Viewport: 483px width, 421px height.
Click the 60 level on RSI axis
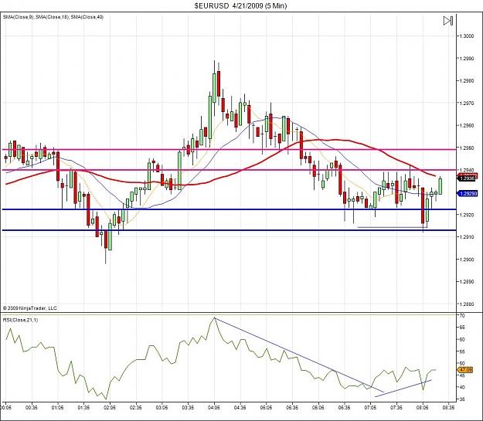[x=462, y=339]
